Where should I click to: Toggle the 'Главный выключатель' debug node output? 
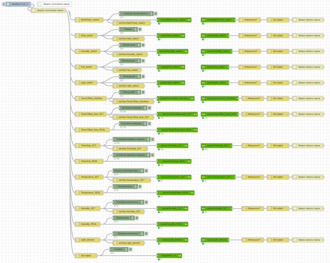(156, 14)
